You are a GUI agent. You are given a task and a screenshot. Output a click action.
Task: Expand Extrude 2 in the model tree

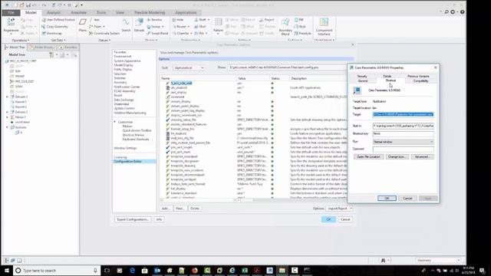(x=7, y=112)
